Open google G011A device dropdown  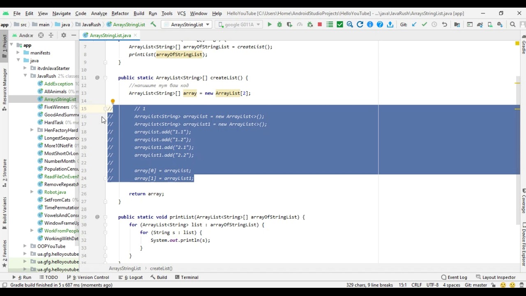tap(239, 25)
